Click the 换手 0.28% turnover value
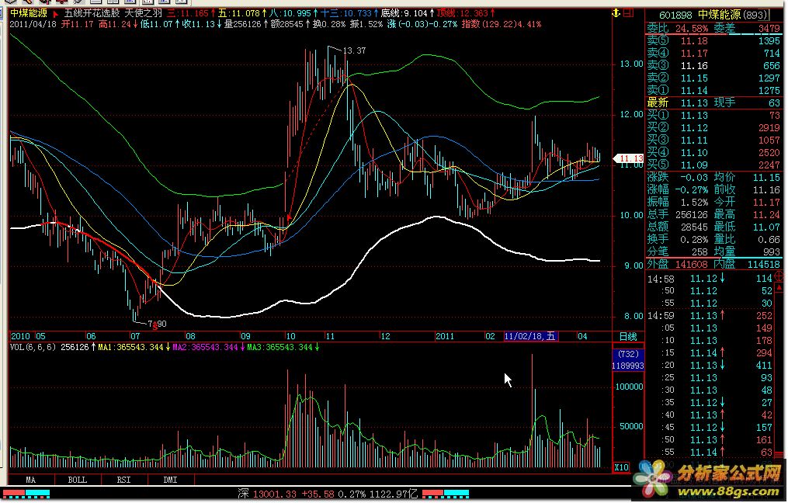 693,240
